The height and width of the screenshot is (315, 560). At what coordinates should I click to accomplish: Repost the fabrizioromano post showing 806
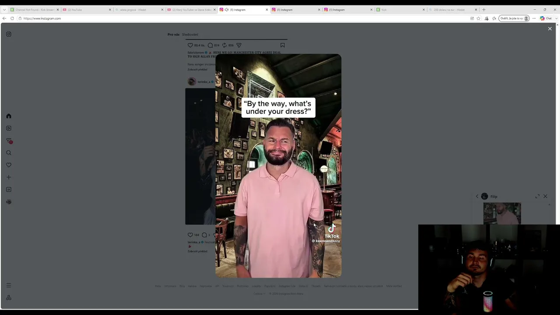coord(224,45)
